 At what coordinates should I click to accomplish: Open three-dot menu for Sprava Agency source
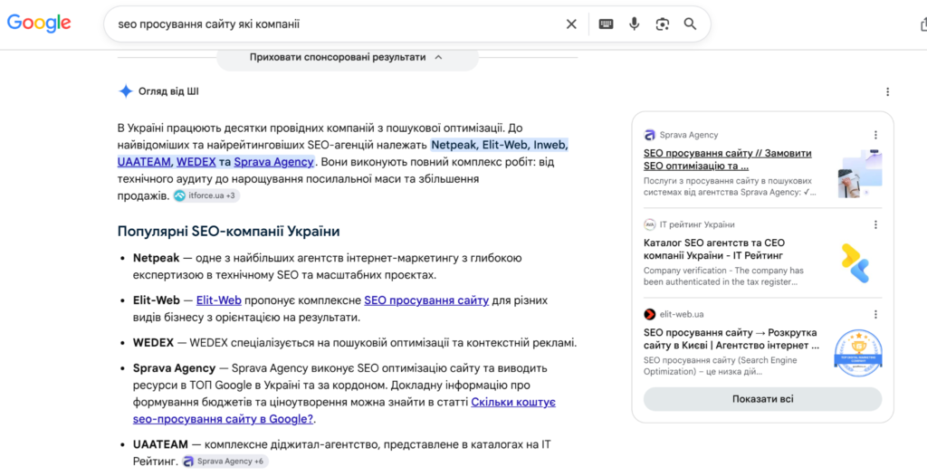point(875,135)
